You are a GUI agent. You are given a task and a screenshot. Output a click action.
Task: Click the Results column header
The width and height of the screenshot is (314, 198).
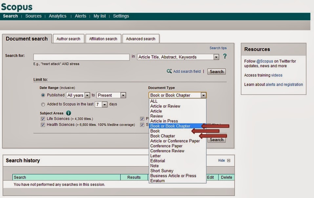click(x=134, y=177)
